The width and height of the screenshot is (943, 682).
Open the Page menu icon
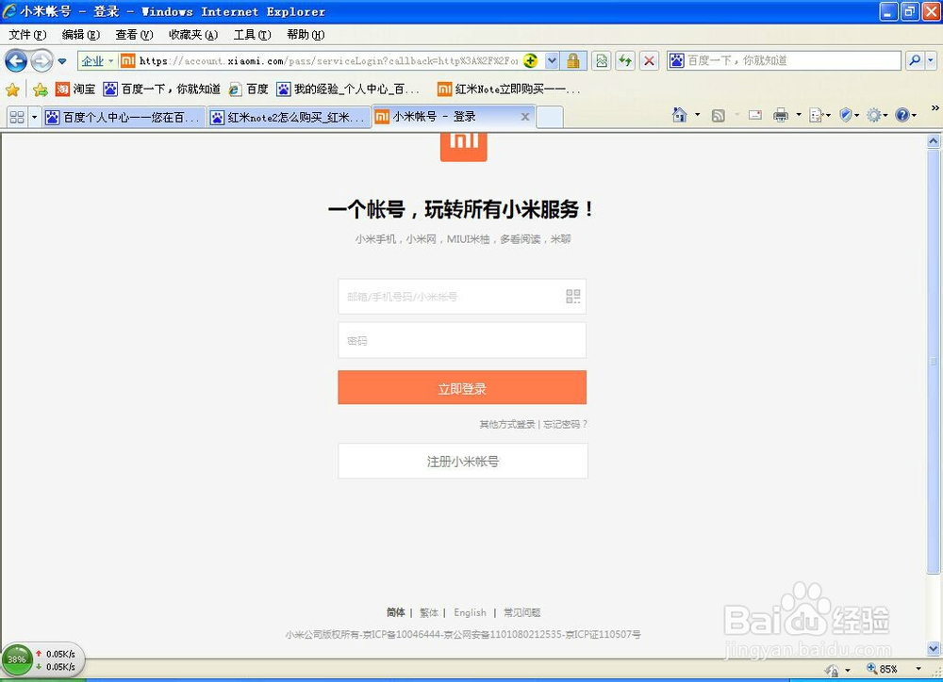click(x=819, y=115)
